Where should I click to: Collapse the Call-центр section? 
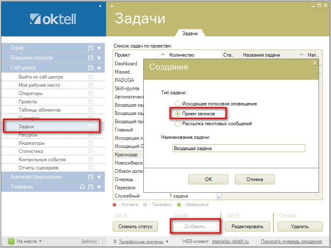[x=99, y=68]
